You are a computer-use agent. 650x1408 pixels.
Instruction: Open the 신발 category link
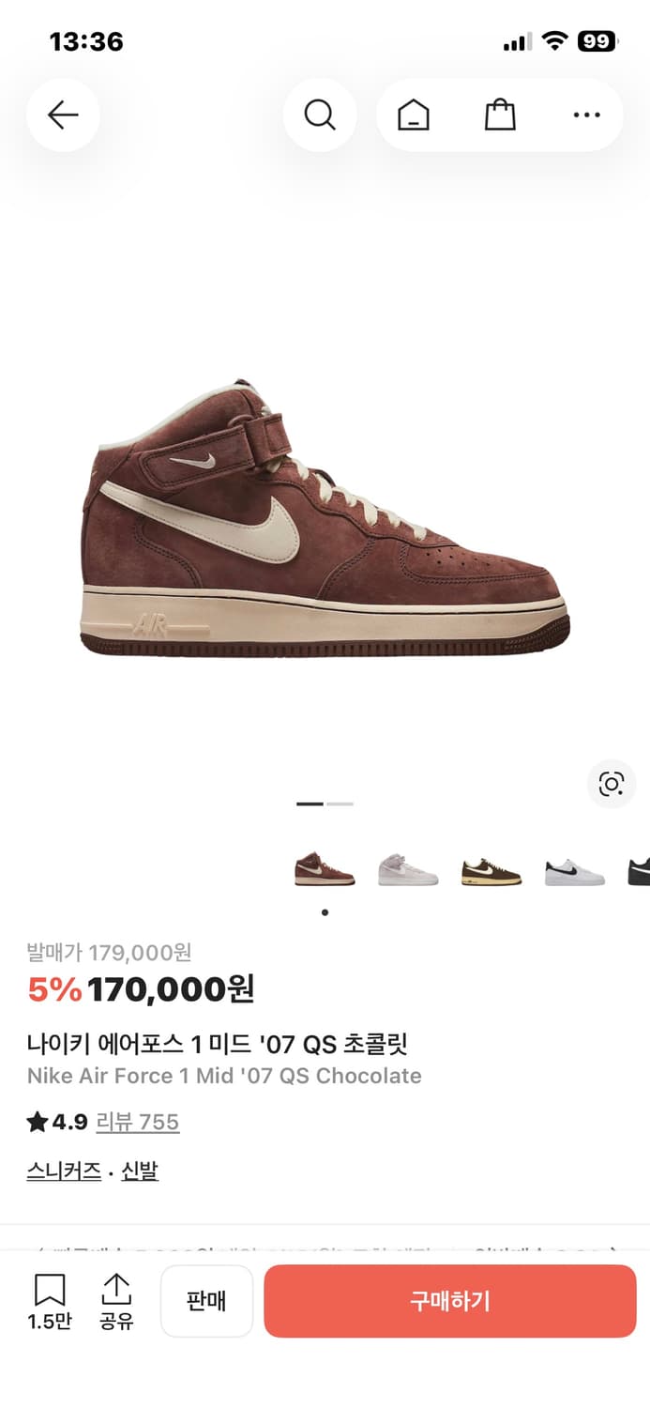tap(140, 1171)
